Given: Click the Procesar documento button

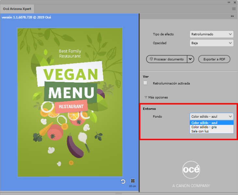Looking at the screenshot, I should coord(167,59).
